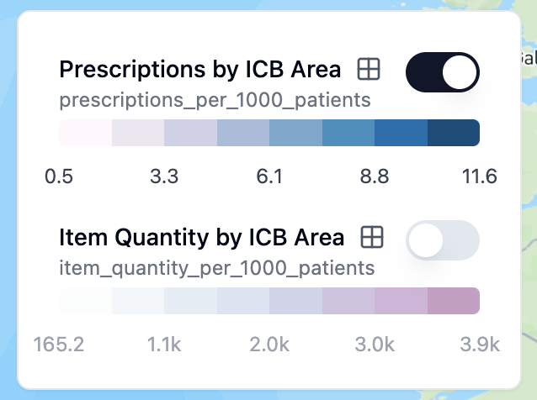
Task: Click the 165.2 minimum legend value
Action: (x=59, y=345)
